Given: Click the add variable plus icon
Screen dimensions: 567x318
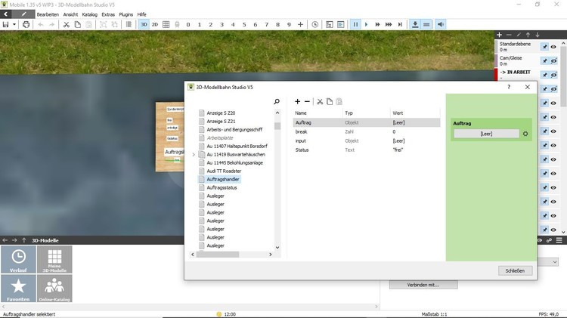Looking at the screenshot, I should click(x=297, y=101).
